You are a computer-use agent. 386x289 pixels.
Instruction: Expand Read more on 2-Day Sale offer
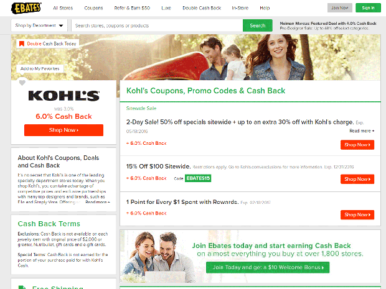pyautogui.click(x=362, y=131)
